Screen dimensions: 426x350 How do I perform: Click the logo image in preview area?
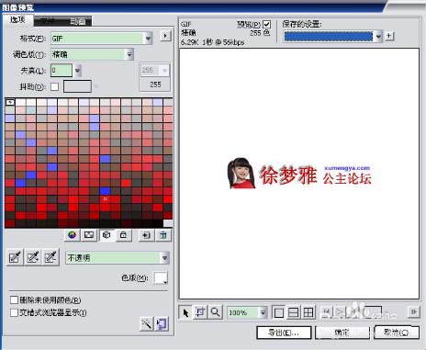point(299,174)
